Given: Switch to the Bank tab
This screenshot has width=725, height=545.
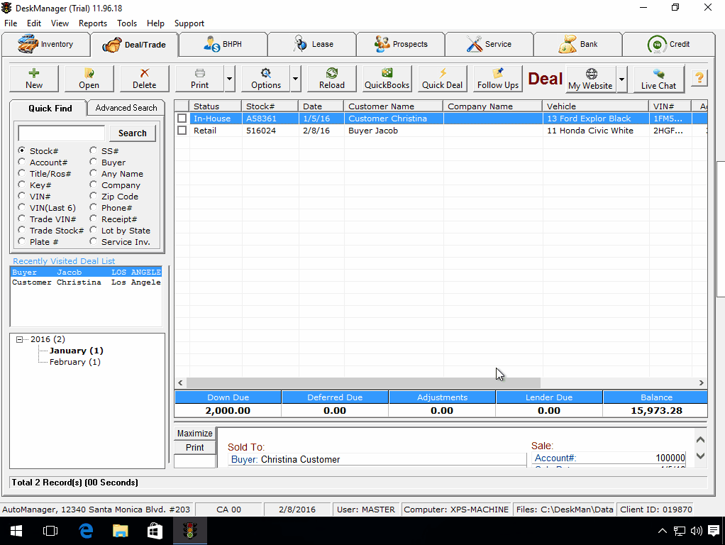Looking at the screenshot, I should click(578, 45).
